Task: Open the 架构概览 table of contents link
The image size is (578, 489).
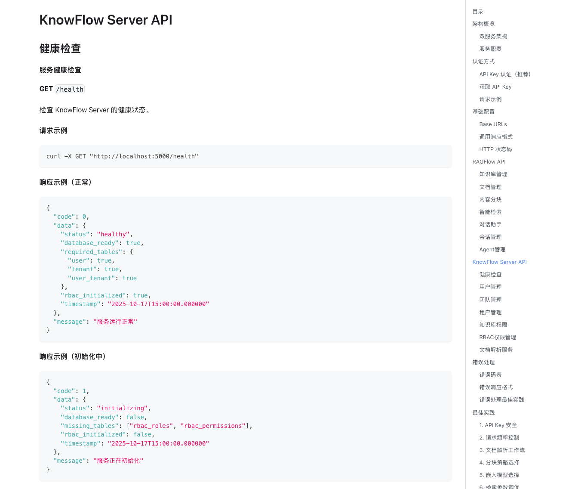Action: (483, 24)
